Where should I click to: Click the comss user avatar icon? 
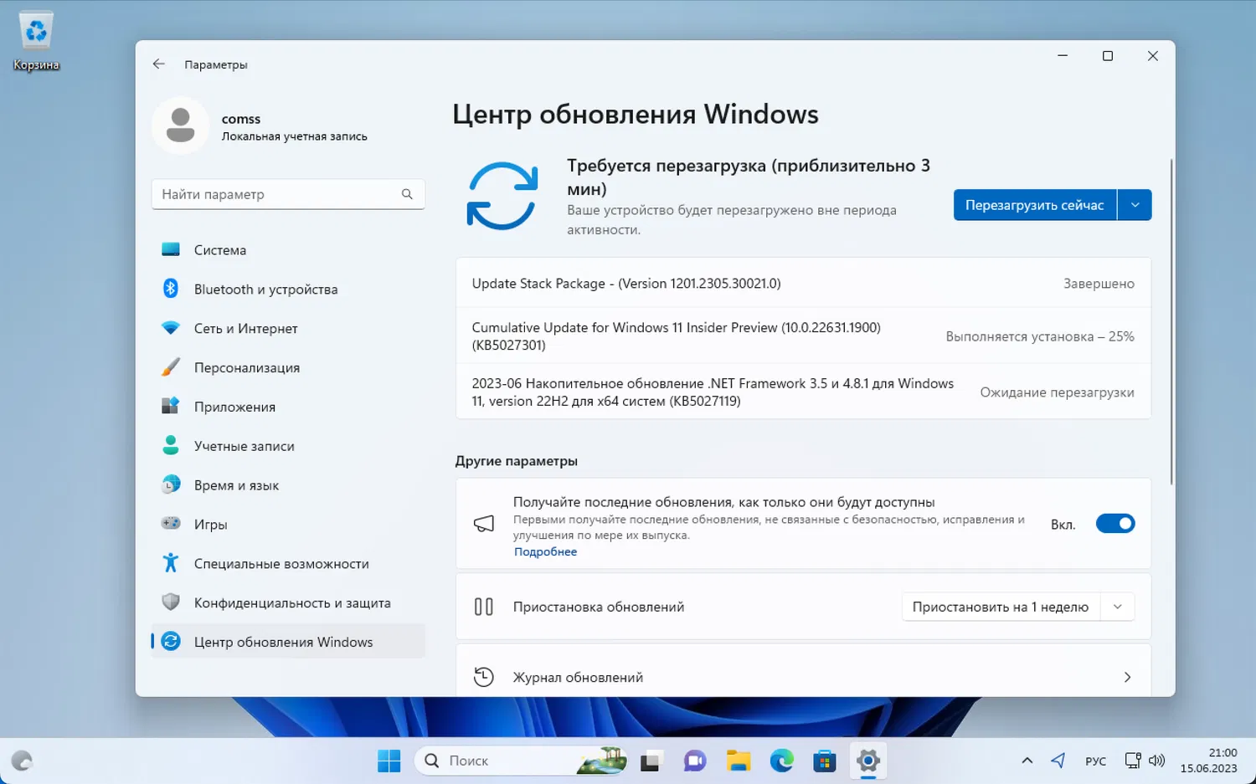click(180, 126)
